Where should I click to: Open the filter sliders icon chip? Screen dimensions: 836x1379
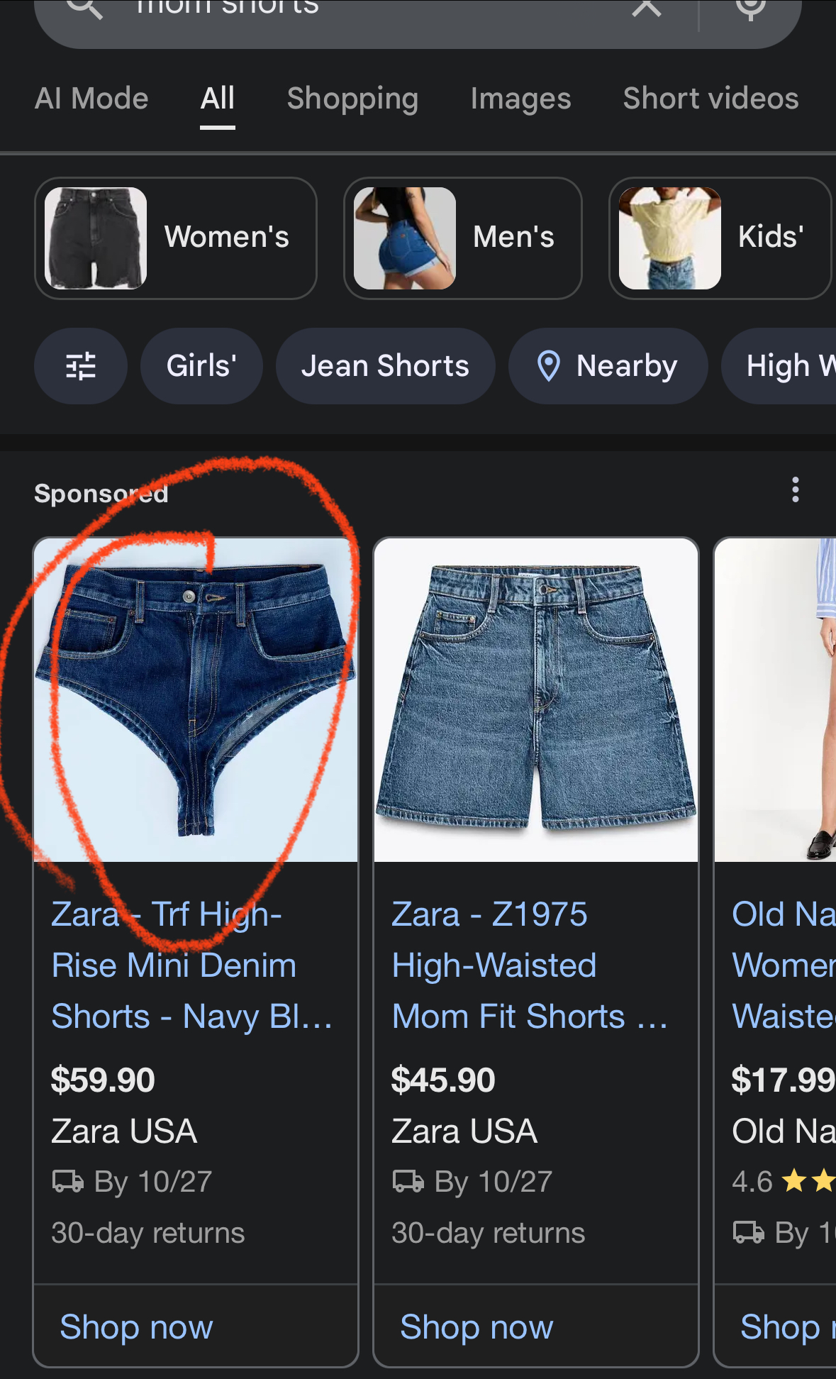click(81, 366)
